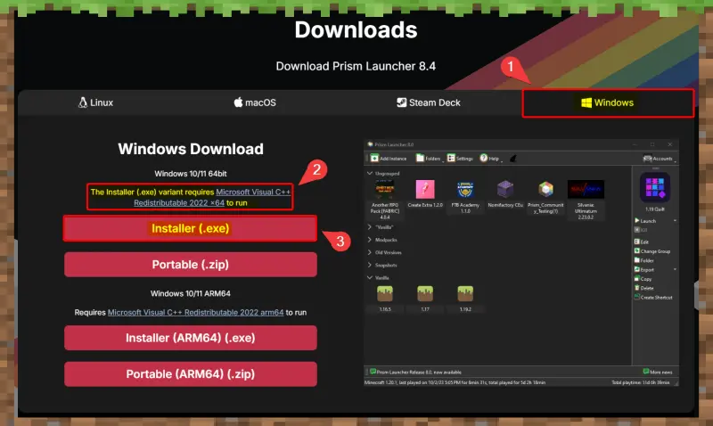Expand the Modpacks group
Viewport: 713px width, 426px height.
pos(370,240)
